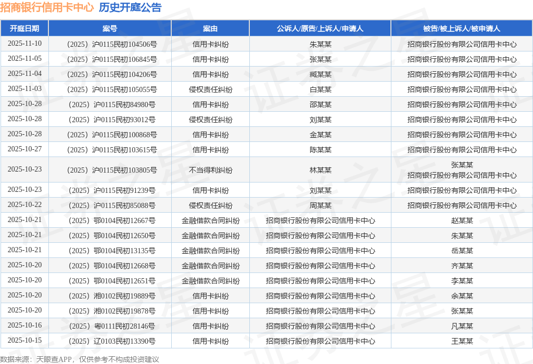Click the date 2025-10-27
The height and width of the screenshot is (364, 533).
(24, 149)
